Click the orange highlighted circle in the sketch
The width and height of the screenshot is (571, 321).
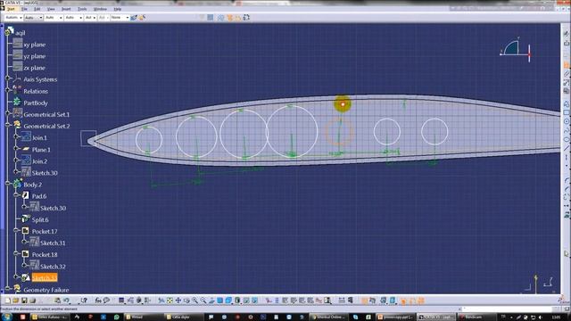click(339, 132)
